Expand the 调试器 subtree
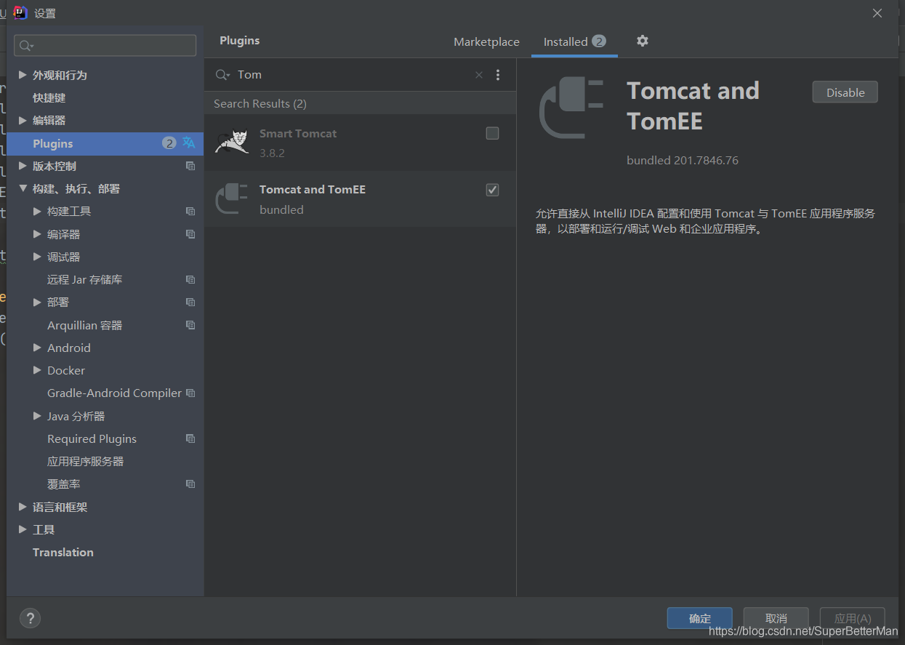The image size is (905, 645). [38, 257]
